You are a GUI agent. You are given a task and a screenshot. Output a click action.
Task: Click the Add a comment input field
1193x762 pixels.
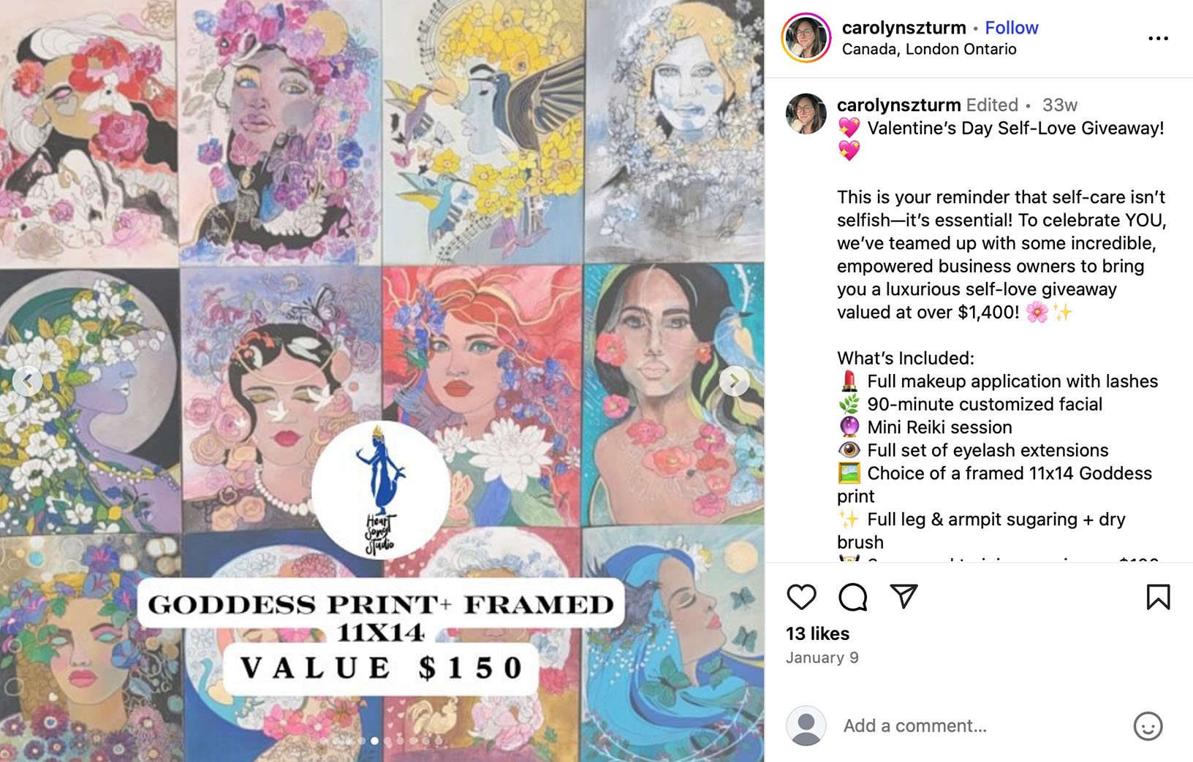[x=914, y=725]
